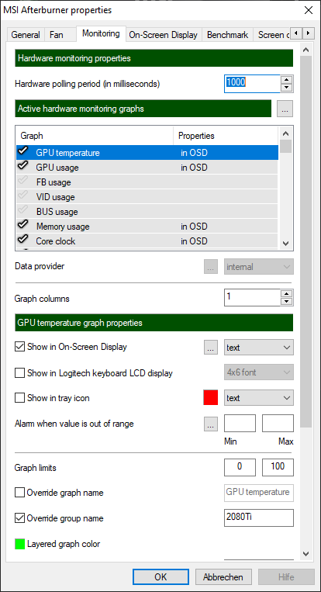Select the Core clock row

click(147, 241)
